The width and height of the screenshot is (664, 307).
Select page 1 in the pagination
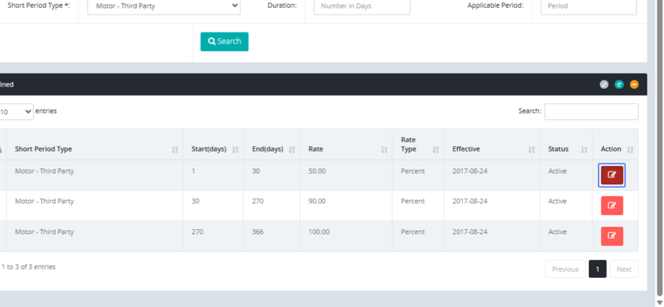[x=597, y=269]
